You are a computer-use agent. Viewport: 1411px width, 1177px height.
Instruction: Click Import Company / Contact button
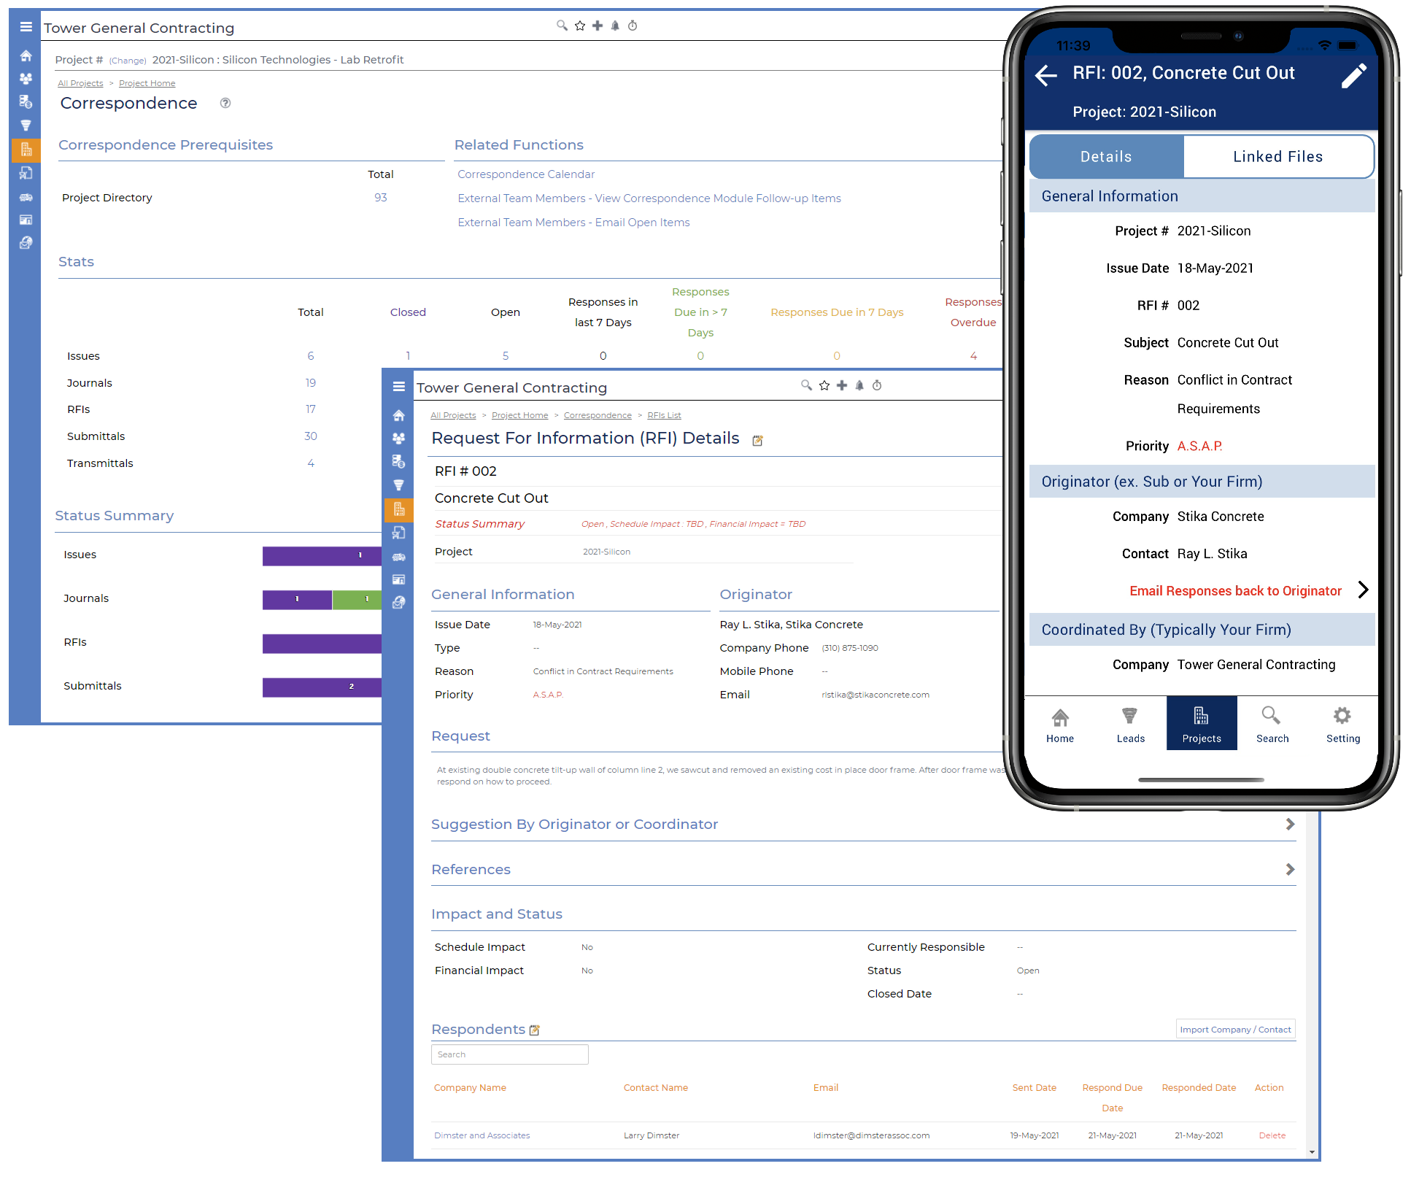point(1235,1030)
